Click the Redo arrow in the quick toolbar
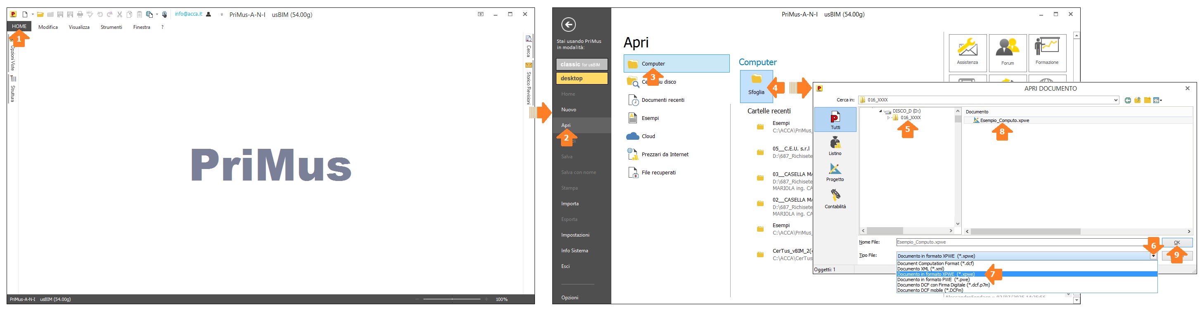 [x=110, y=14]
